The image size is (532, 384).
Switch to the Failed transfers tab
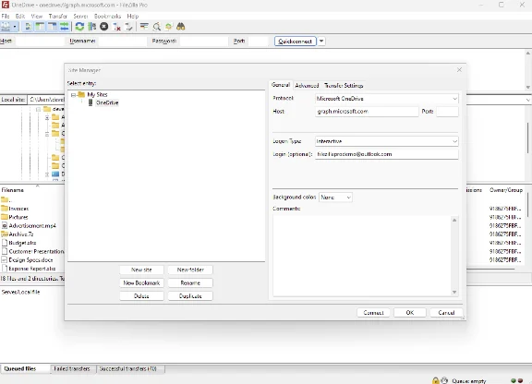pos(72,368)
